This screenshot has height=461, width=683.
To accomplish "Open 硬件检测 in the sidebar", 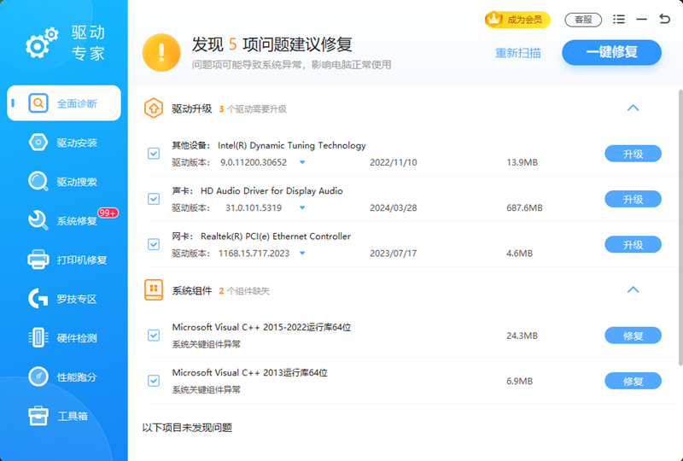I will click(64, 338).
